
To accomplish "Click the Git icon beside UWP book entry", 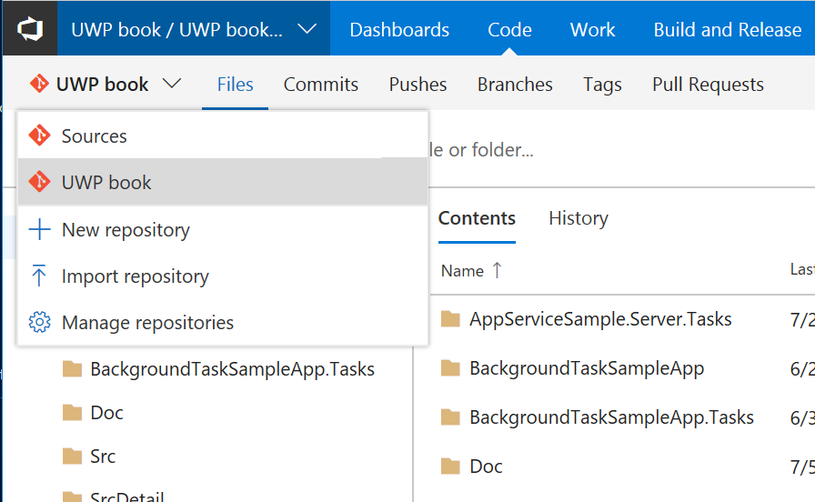I will click(x=39, y=182).
